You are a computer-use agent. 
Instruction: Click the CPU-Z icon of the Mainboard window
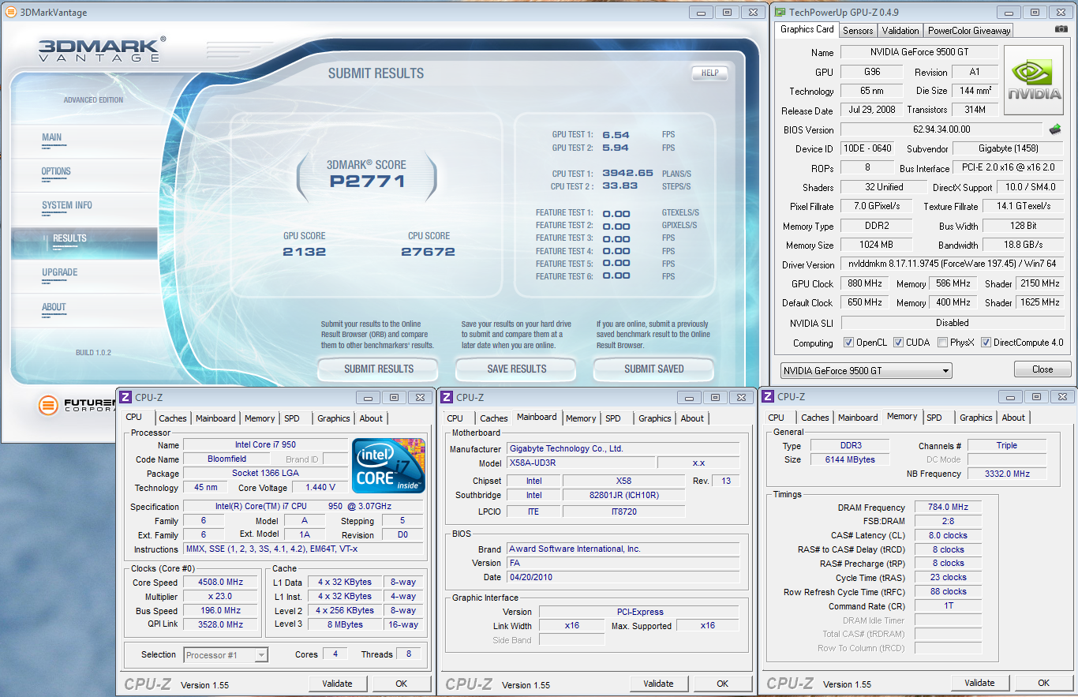click(447, 397)
